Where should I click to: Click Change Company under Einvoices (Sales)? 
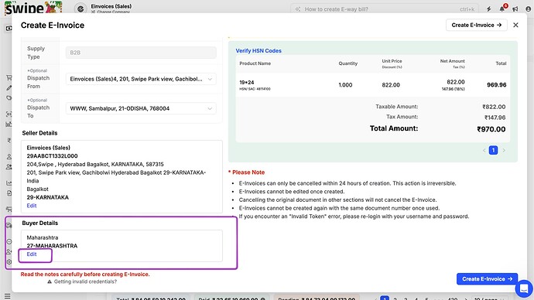tap(111, 12)
